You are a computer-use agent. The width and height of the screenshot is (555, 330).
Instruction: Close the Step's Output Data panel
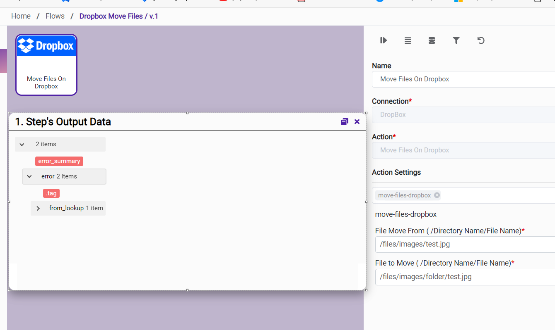pyautogui.click(x=357, y=122)
